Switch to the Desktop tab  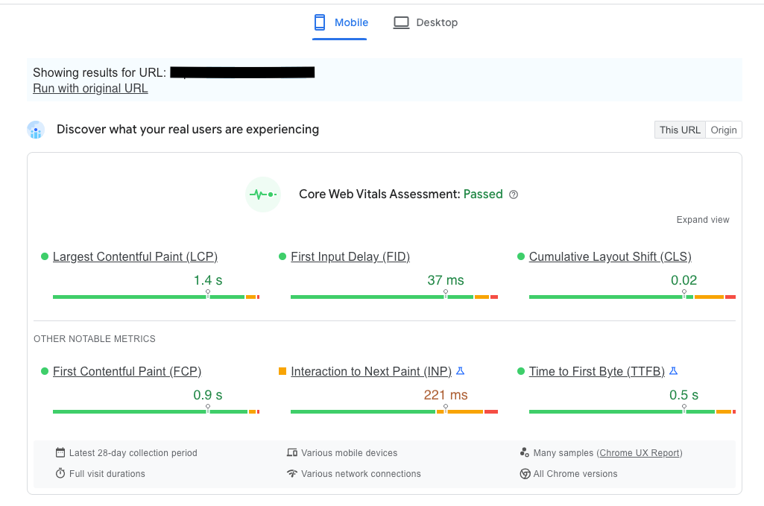426,23
